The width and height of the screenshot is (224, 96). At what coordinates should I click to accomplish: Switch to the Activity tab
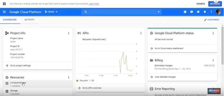(30, 20)
